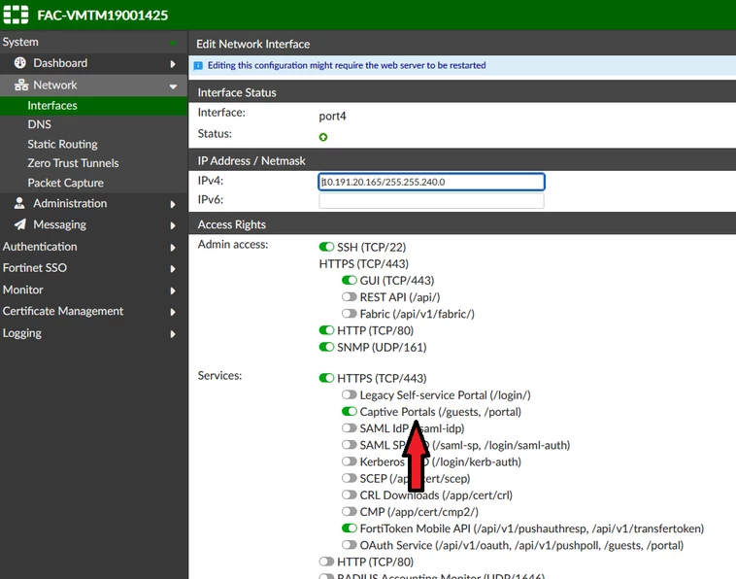Click the FAC-VMTM19001425 hostname title
This screenshot has height=579, width=736.
(103, 15)
